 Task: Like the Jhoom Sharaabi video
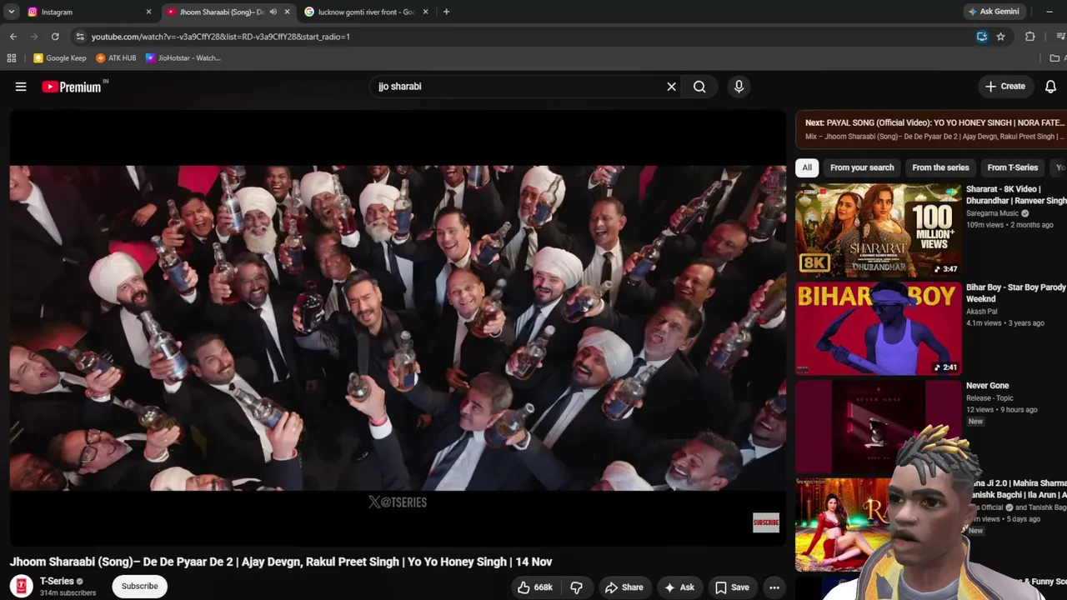click(x=535, y=587)
